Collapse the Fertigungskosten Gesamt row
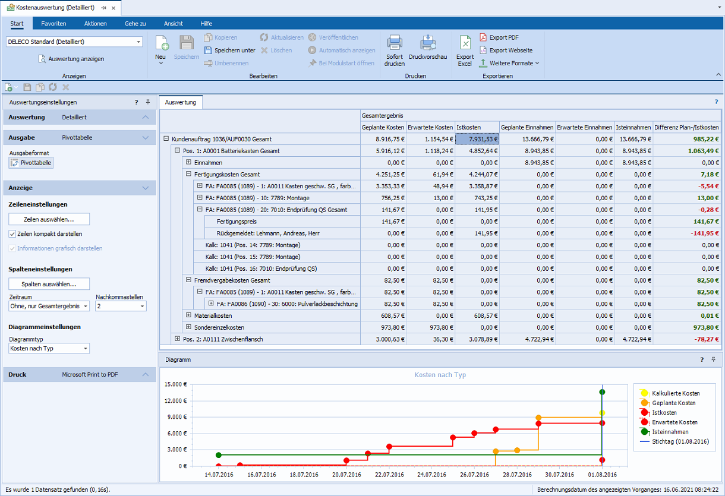The height and width of the screenshot is (496, 725). point(188,175)
